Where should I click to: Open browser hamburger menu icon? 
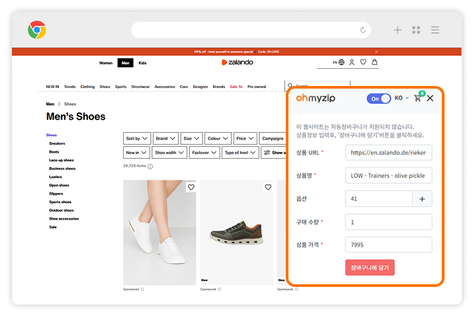(435, 30)
